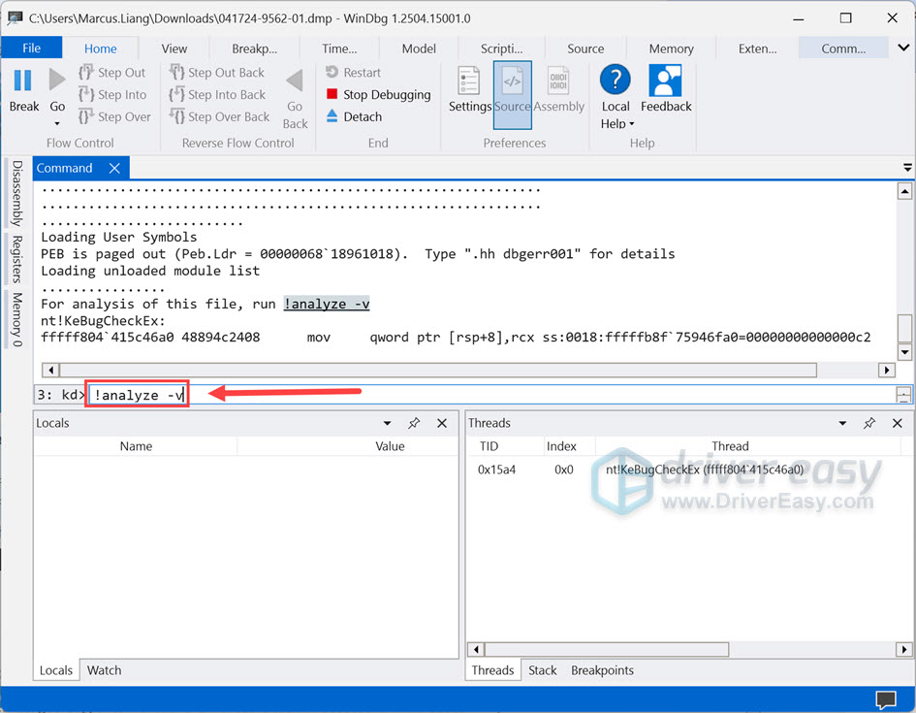Viewport: 916px width, 713px height.
Task: Open the feedback chat icon in status bar
Action: 886,699
